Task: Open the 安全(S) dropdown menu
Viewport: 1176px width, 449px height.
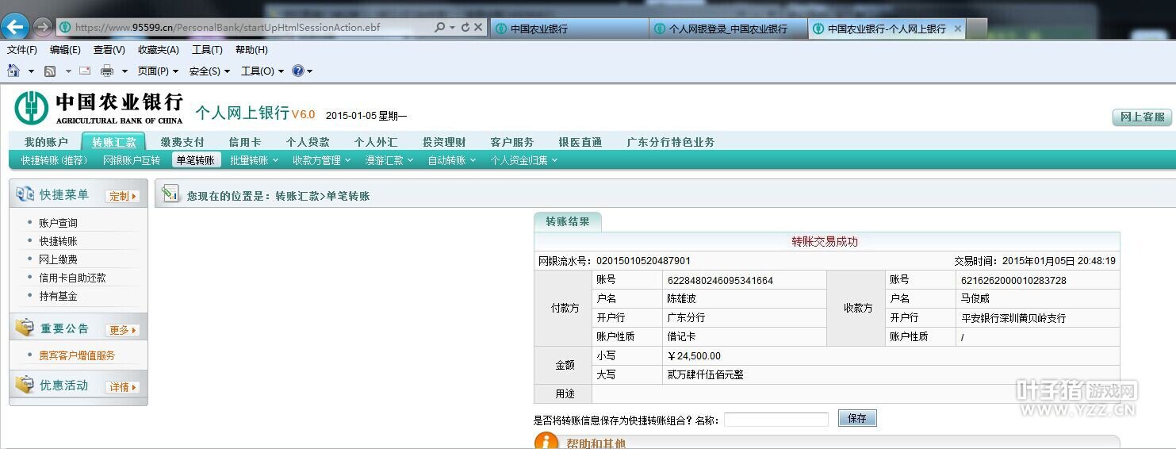Action: 209,71
